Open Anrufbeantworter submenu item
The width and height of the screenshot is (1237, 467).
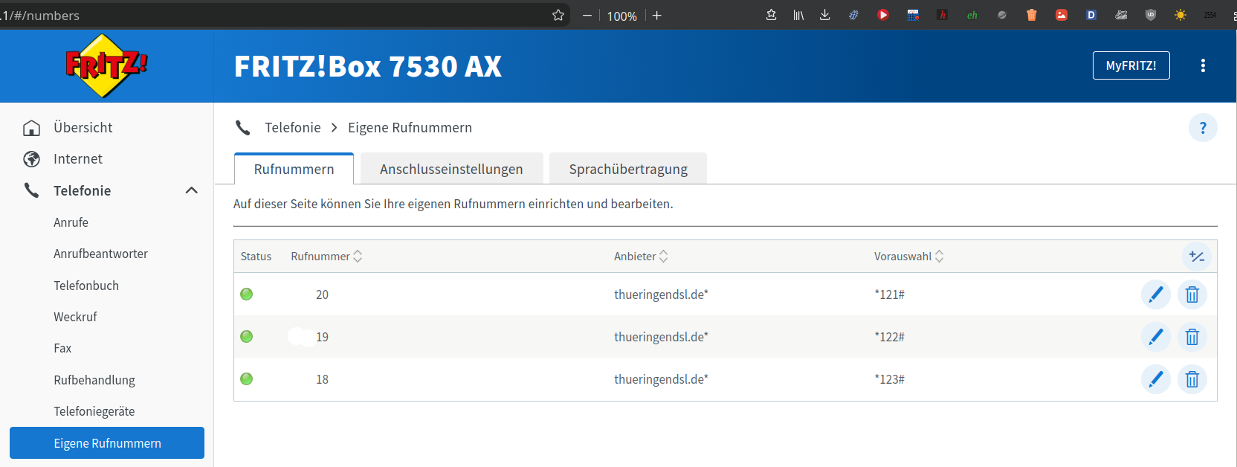(100, 254)
